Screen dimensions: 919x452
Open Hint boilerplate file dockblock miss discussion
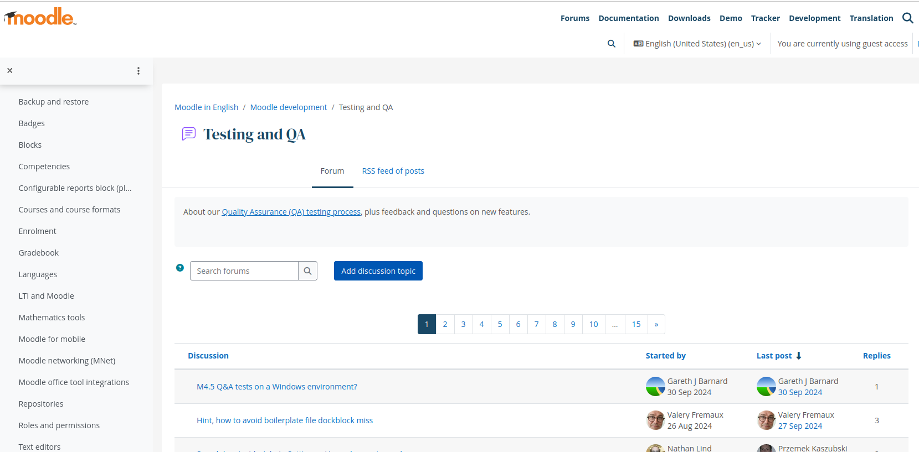click(x=285, y=420)
